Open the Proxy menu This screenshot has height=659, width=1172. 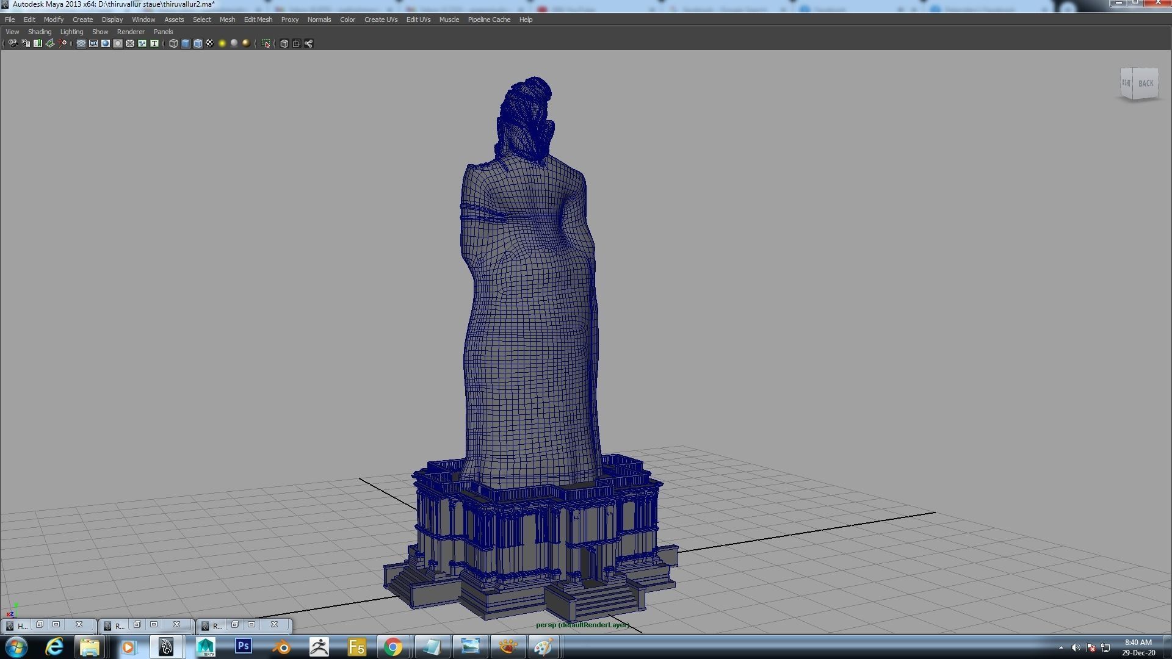pyautogui.click(x=290, y=20)
